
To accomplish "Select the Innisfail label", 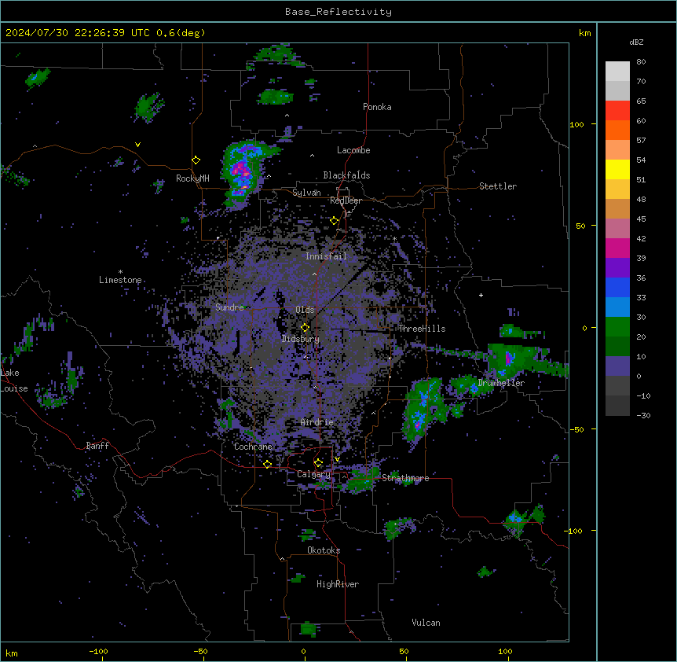I will click(x=326, y=256).
